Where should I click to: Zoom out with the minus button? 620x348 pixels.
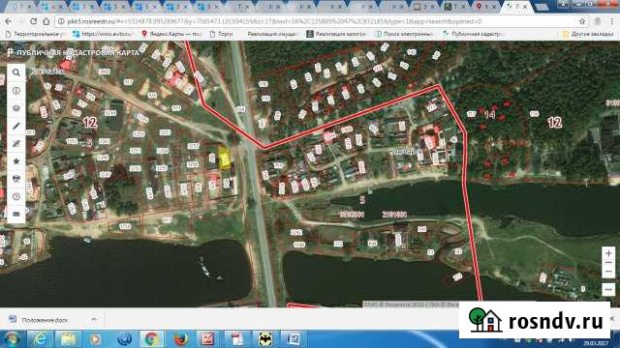[608, 272]
